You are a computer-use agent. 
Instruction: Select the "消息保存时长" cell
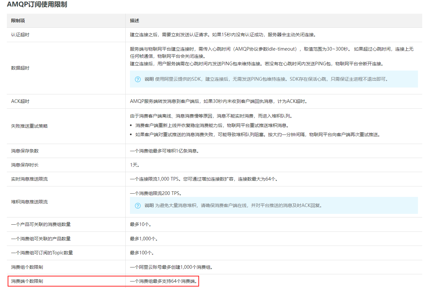(66, 165)
